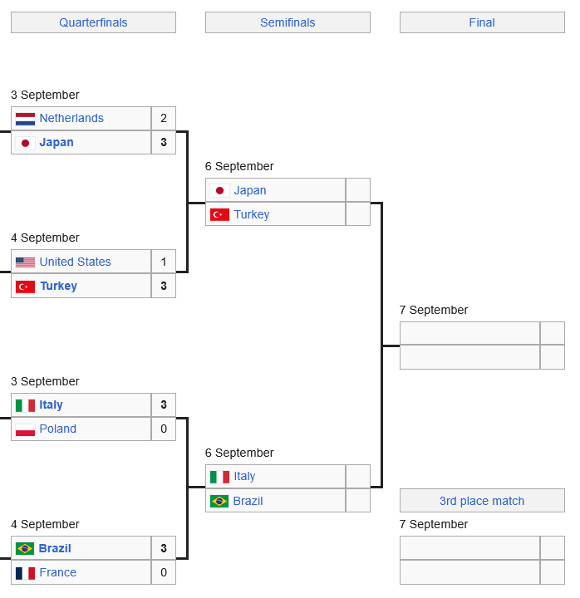Open the Semifinals header link
580x598 pixels.
point(288,22)
